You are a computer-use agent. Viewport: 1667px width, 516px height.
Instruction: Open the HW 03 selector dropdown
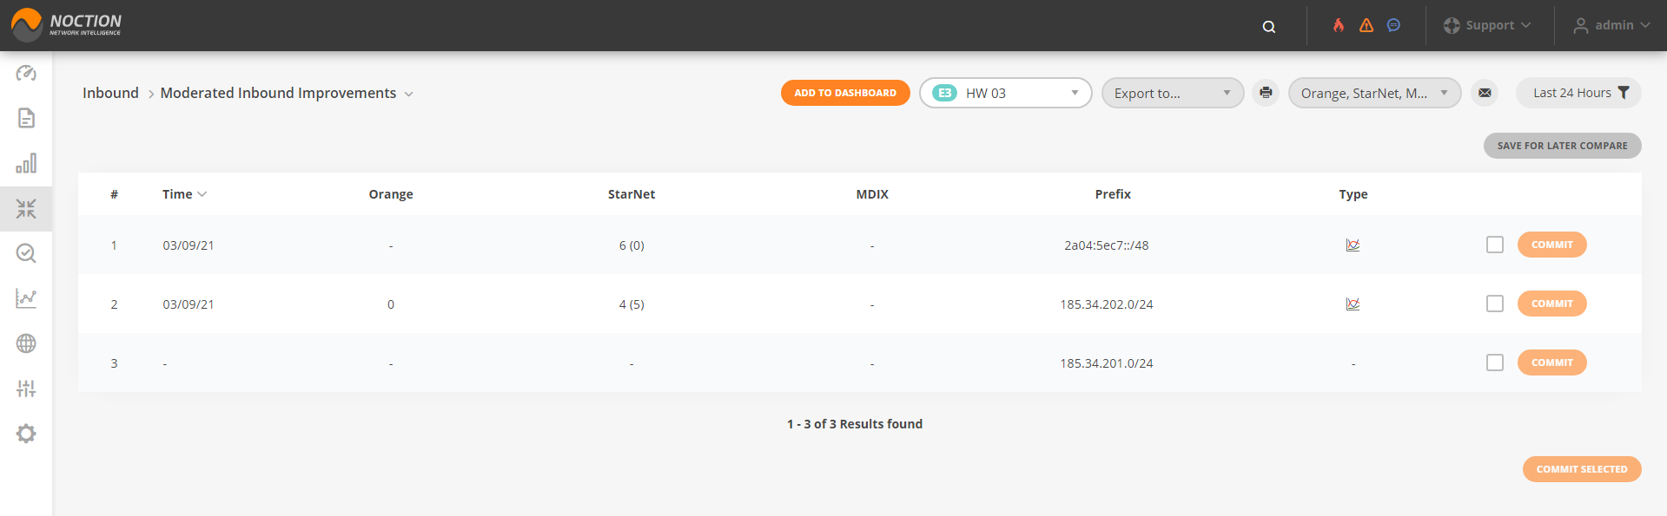pos(1005,93)
